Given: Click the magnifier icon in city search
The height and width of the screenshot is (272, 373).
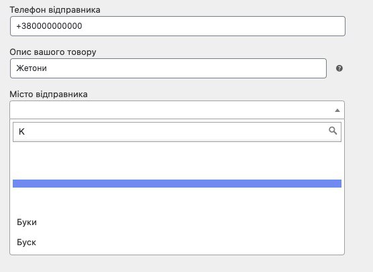Looking at the screenshot, I should (x=333, y=131).
